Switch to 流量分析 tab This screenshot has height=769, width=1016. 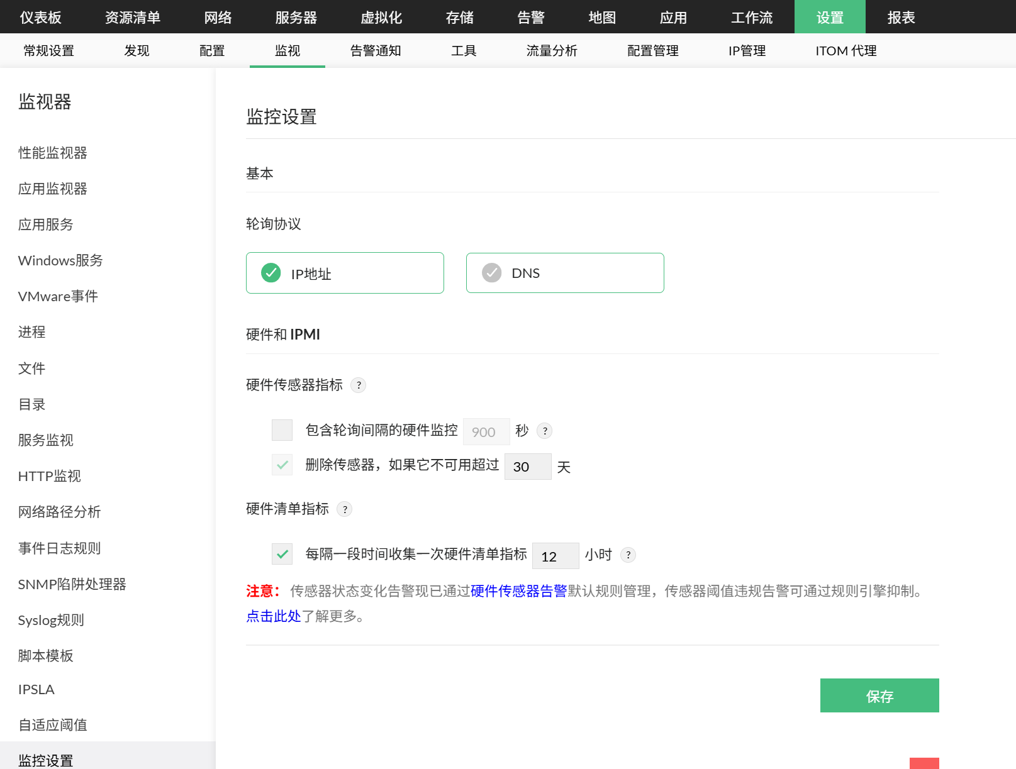pos(552,50)
